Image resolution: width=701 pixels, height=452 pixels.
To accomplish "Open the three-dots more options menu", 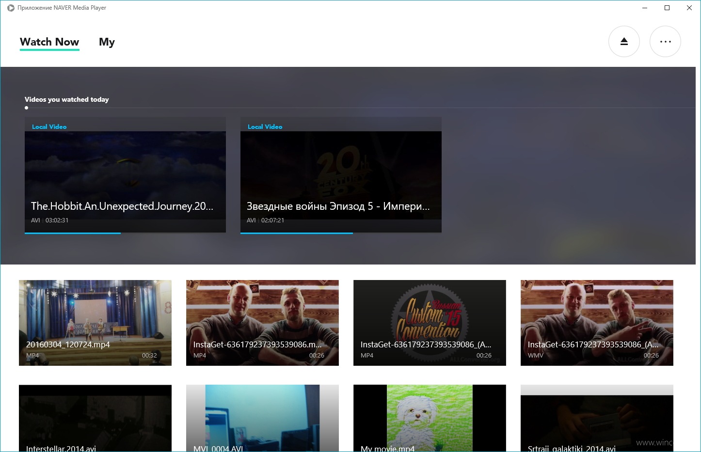I will coord(665,42).
